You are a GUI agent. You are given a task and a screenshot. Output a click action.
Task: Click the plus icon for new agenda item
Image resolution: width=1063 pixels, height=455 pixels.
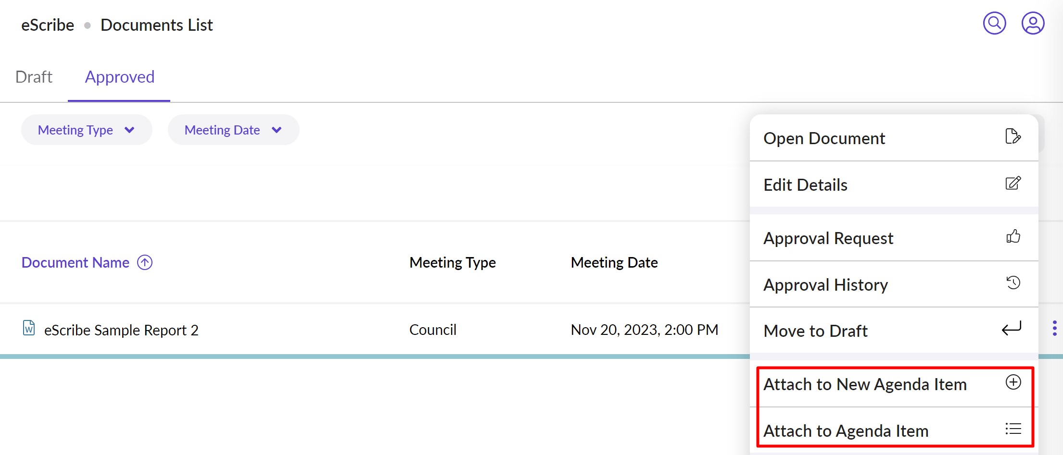pos(1013,382)
